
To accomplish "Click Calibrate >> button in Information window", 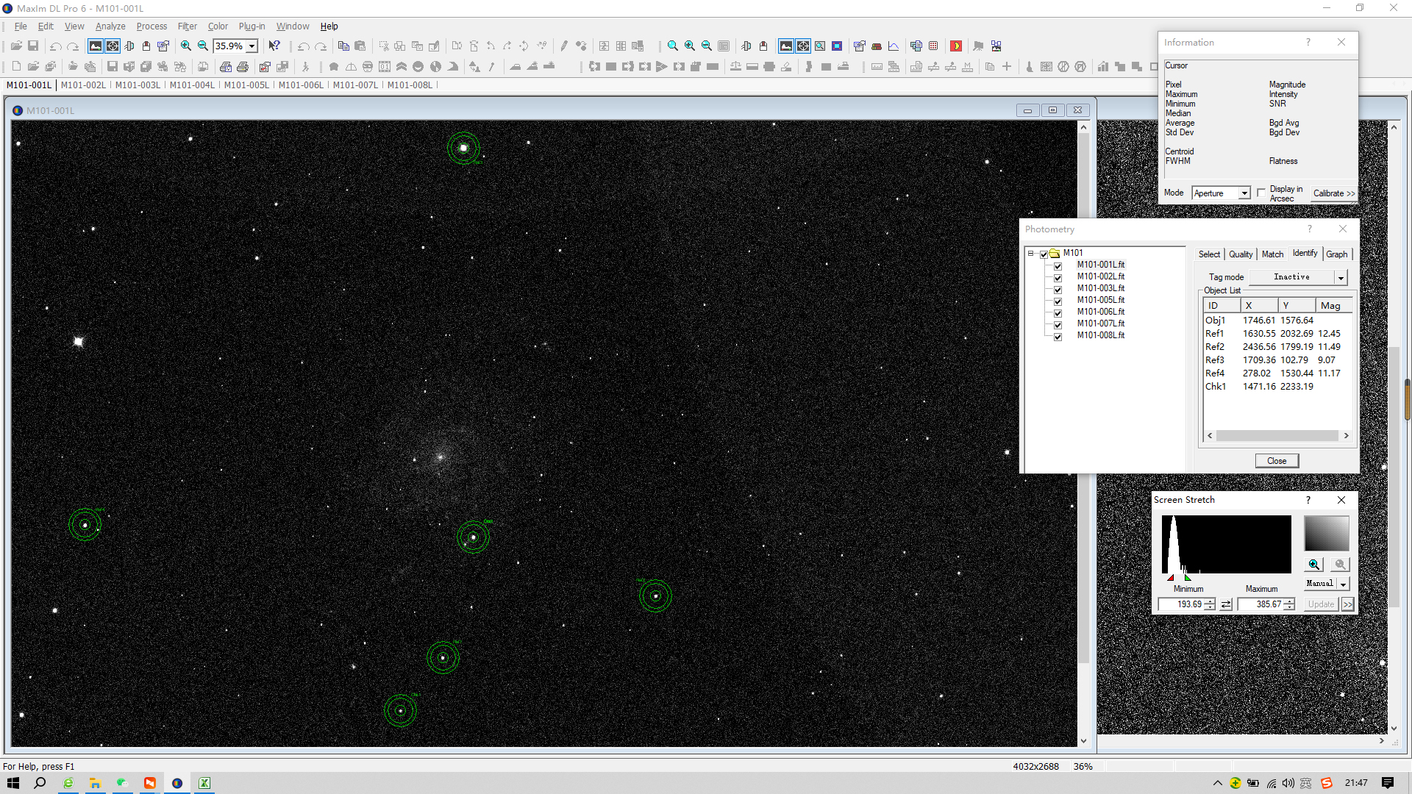I will (x=1333, y=193).
